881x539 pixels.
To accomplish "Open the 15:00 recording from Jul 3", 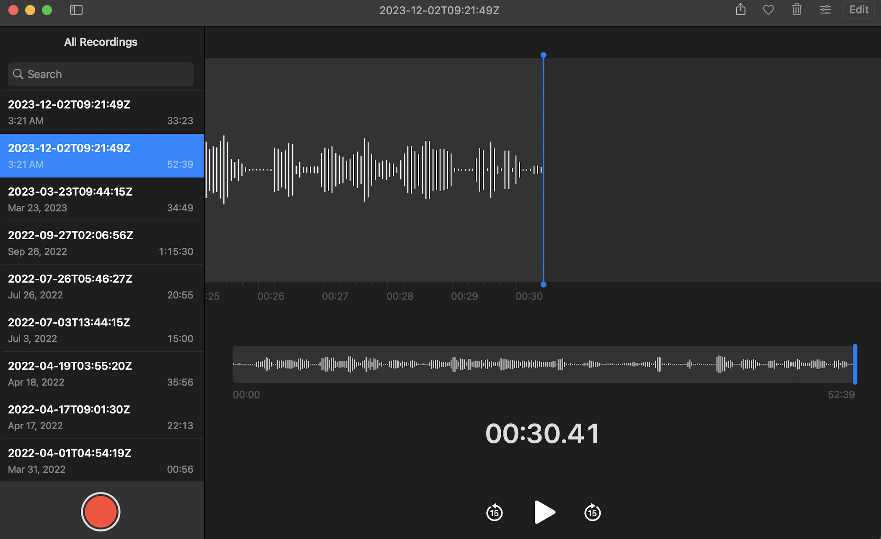I will [101, 330].
